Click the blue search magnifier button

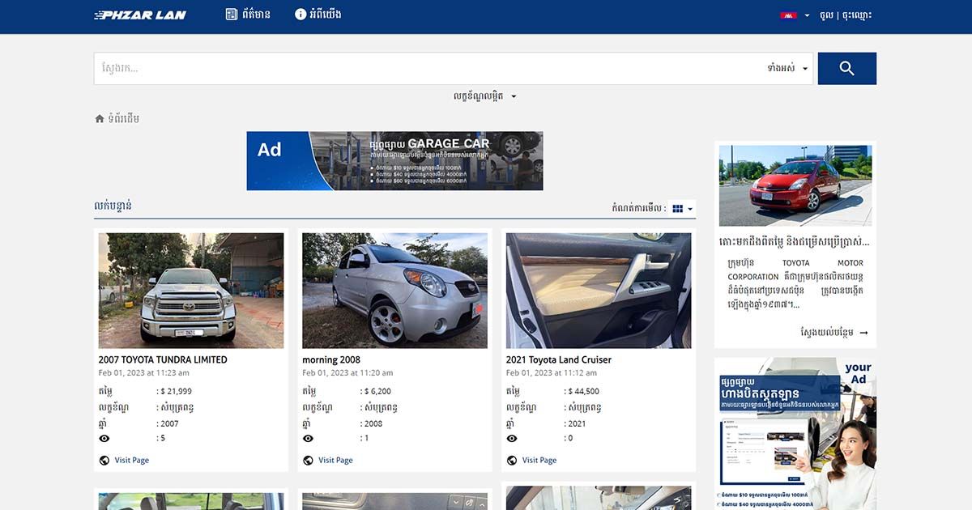847,69
